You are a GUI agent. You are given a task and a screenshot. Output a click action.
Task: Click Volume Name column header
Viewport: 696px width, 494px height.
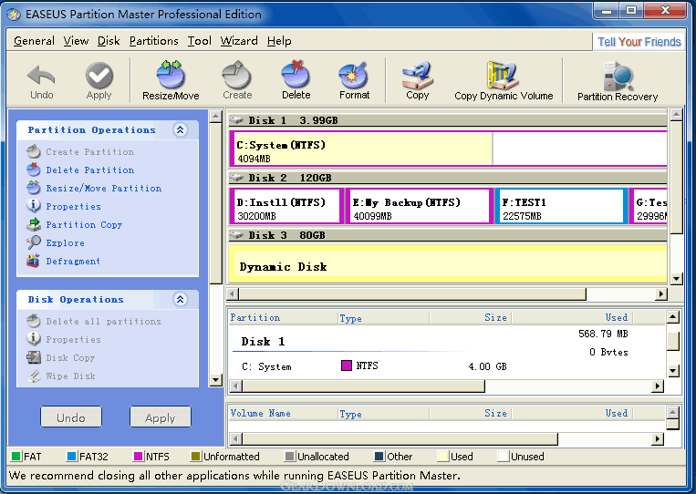[283, 413]
